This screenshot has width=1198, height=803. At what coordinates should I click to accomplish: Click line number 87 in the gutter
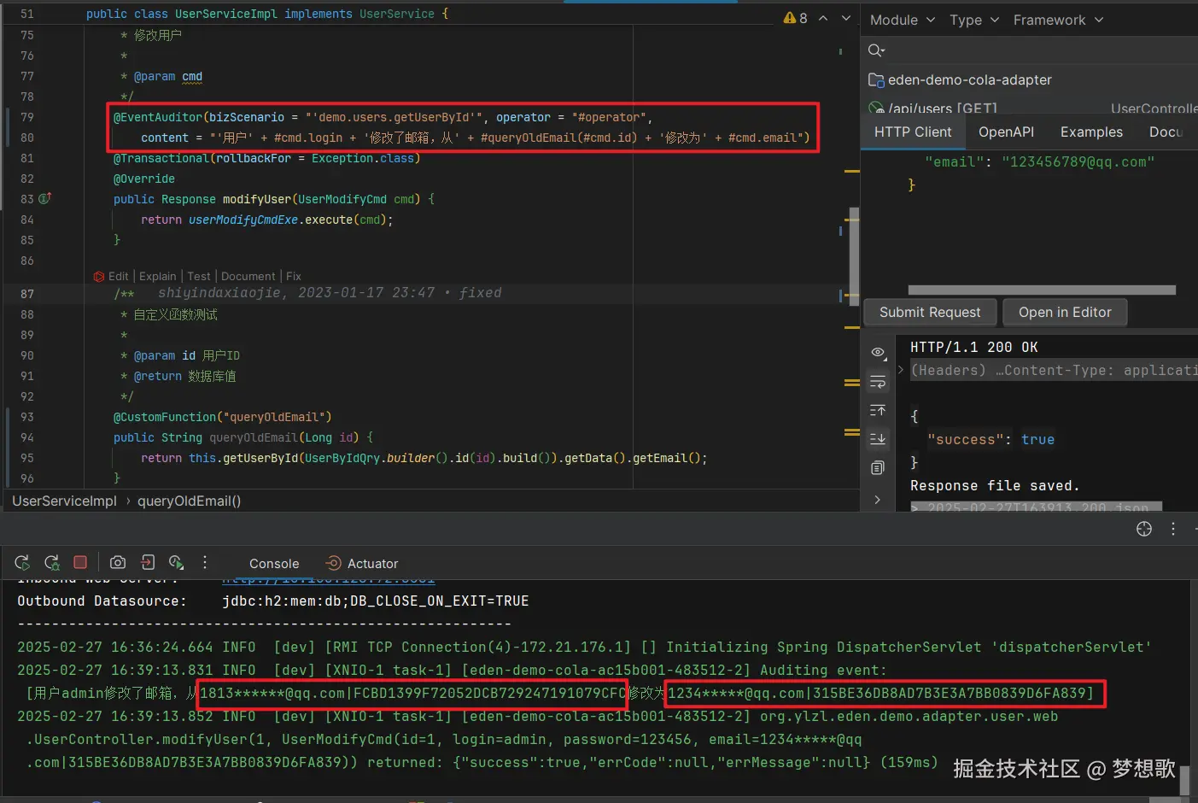click(27, 294)
